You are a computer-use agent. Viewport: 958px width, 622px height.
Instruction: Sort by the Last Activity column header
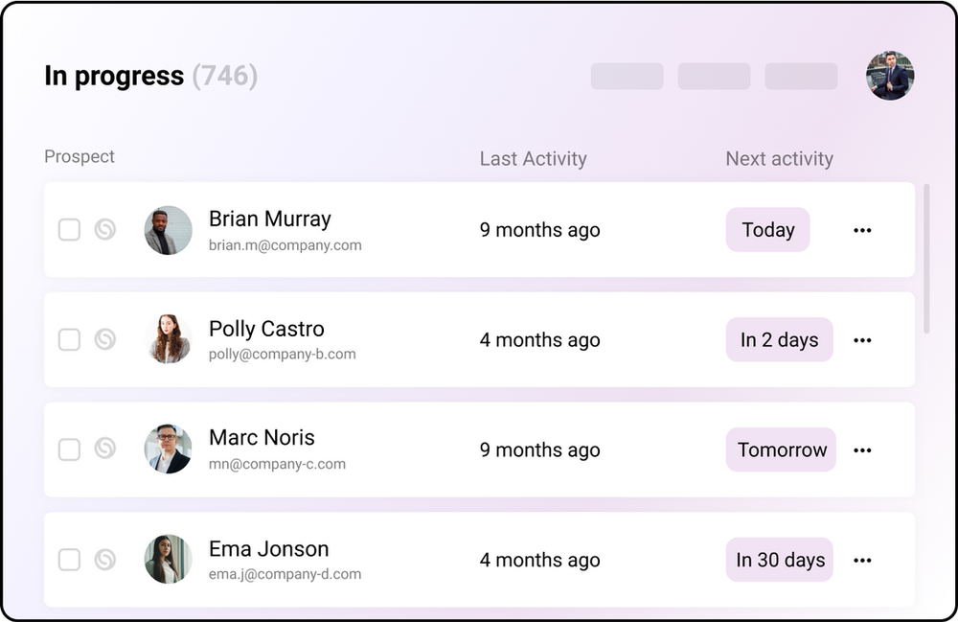tap(533, 159)
